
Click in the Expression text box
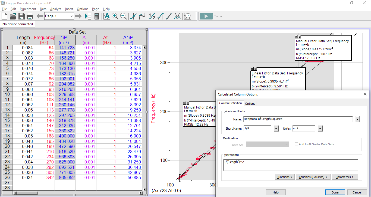coord(291,165)
